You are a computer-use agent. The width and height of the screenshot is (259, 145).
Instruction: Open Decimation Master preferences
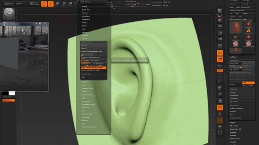(89, 127)
